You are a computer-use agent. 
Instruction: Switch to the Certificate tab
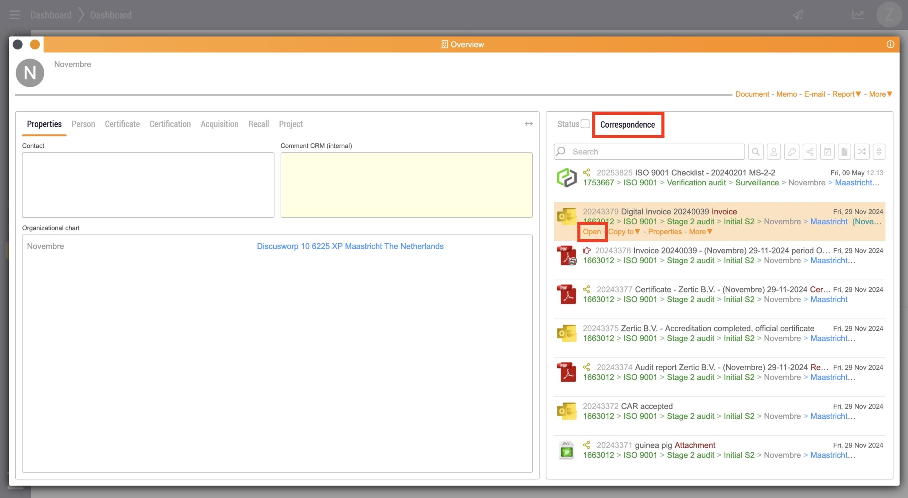pos(122,124)
